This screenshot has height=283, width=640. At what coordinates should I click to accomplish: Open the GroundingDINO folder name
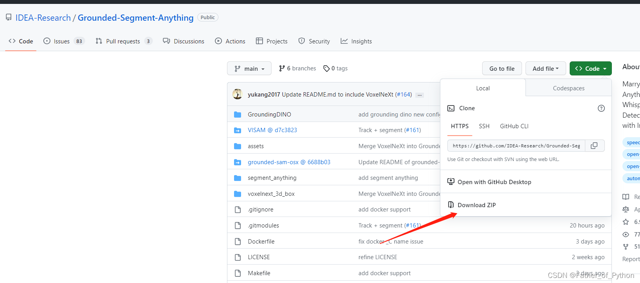pos(269,115)
